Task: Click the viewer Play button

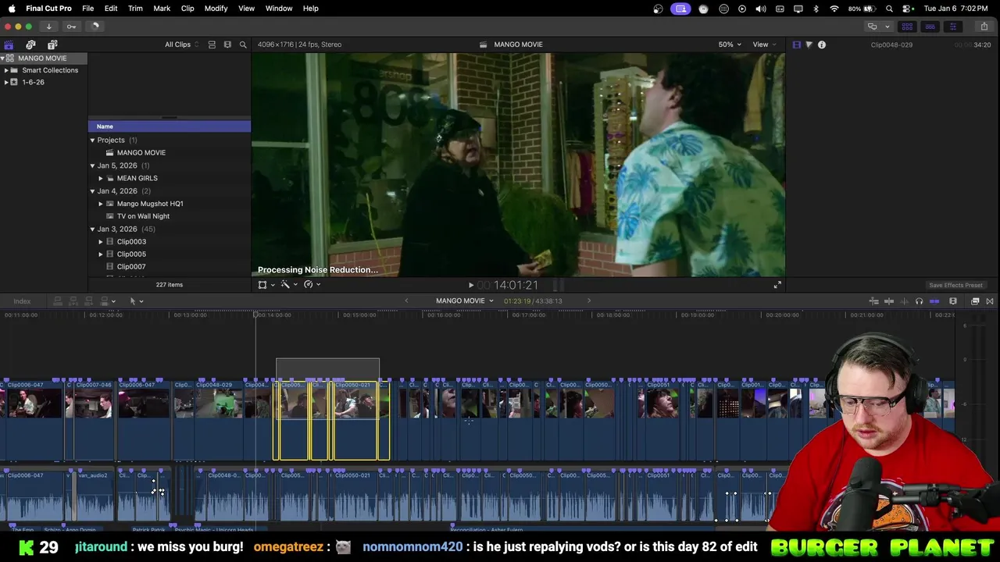Action: click(x=470, y=286)
